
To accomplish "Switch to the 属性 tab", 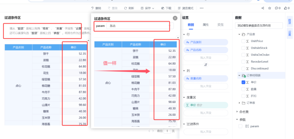I will tap(206, 25).
